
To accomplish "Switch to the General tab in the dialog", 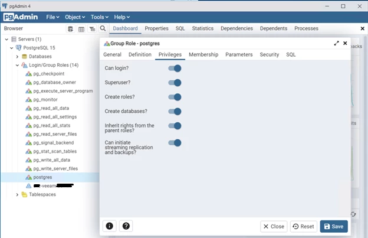I will click(x=112, y=54).
